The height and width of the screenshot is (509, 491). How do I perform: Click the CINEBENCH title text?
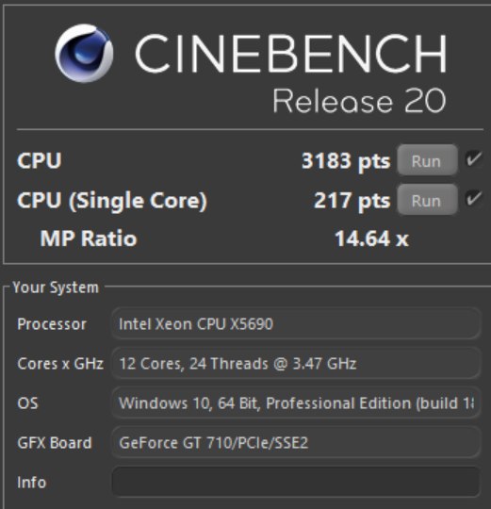(x=291, y=53)
